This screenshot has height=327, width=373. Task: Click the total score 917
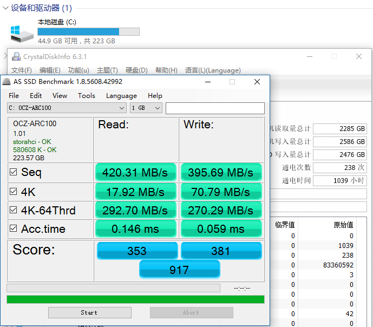180,270
